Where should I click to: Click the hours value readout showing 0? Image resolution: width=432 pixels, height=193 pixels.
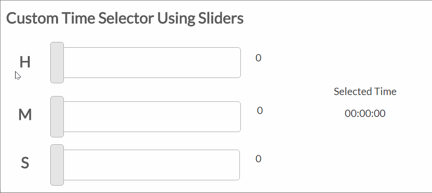coord(258,58)
